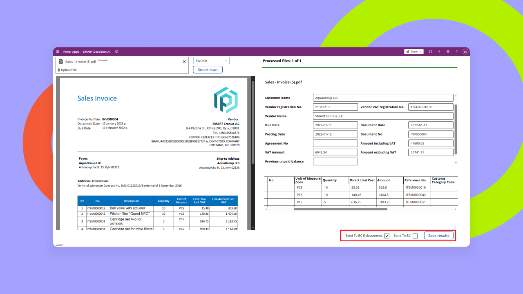Image resolution: width=523 pixels, height=294 pixels.
Task: Click the Amount excluding VAT field
Action: 431,152
